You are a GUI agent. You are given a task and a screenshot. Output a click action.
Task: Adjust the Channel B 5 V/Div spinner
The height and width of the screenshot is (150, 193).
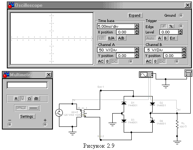point(184,50)
